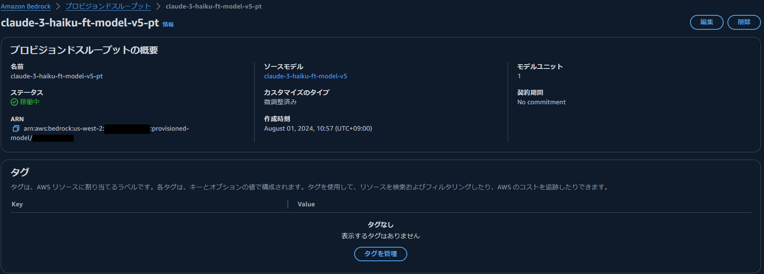Click the Key column header in tags table
The image size is (764, 274).
(x=17, y=204)
